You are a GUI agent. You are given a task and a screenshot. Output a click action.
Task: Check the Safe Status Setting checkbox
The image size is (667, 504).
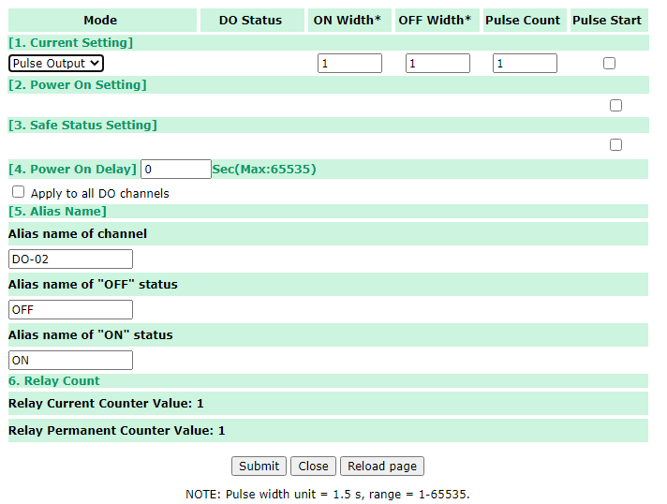click(615, 145)
